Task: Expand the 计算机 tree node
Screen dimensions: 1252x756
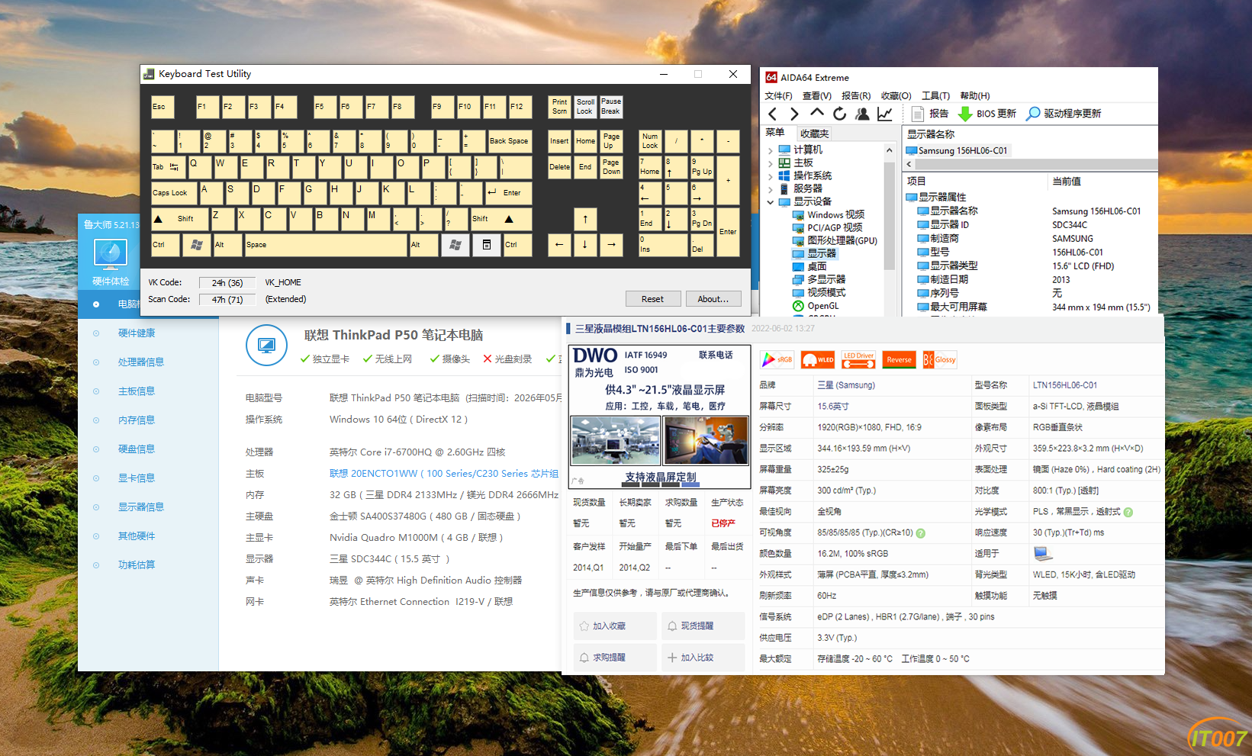Action: pyautogui.click(x=770, y=150)
